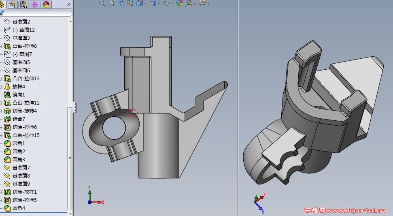Click the feature tree scroll-up arrow
Viewport: 393px width, 216px height.
tap(70, 21)
